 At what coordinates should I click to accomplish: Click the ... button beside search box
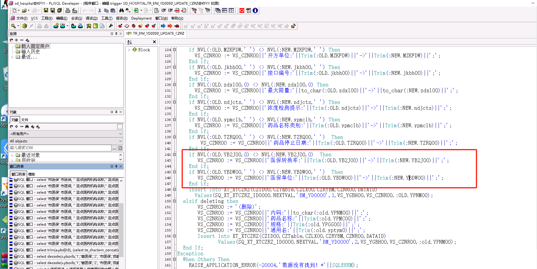(x=114, y=148)
